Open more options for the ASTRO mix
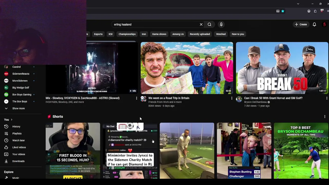 click(136, 98)
